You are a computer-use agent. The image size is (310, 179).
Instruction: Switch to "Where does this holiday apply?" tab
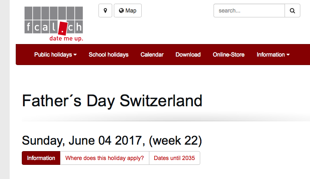pos(105,158)
